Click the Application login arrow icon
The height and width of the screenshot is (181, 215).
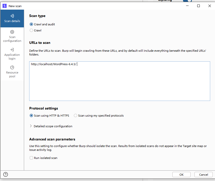pyautogui.click(x=12, y=50)
